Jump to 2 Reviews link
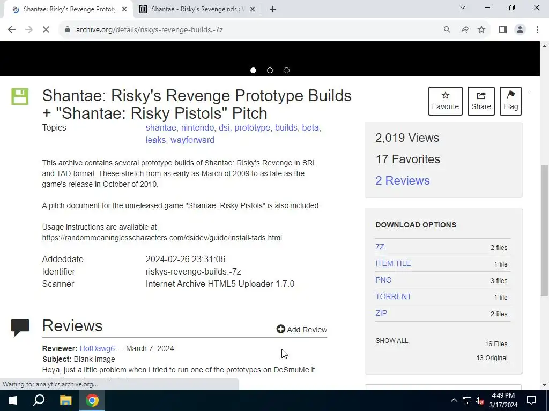Viewport: 549px width, 411px height. coord(402,180)
